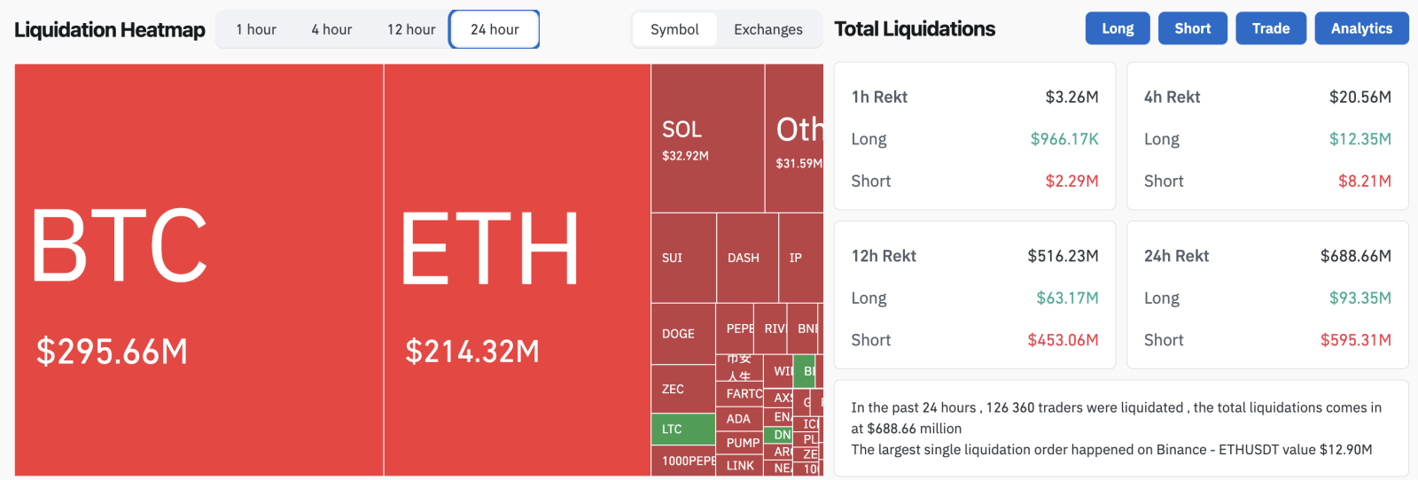Select the SOL tile in heatmap

coord(707,138)
